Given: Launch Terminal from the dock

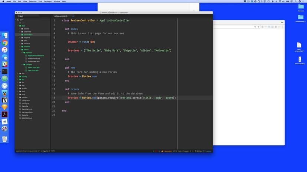Looking at the screenshot, I should pyautogui.click(x=4, y=72).
